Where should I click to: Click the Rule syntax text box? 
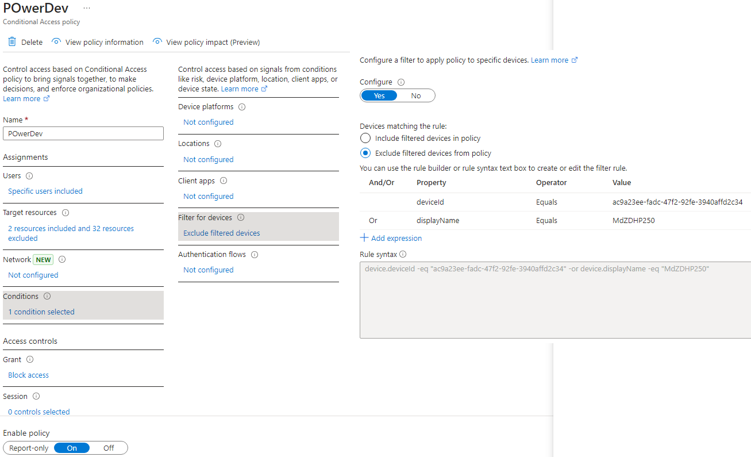[x=555, y=299]
